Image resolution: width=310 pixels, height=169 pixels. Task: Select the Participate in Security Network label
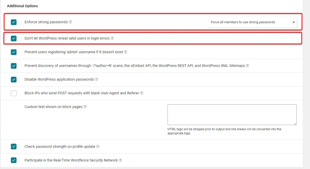click(x=71, y=160)
